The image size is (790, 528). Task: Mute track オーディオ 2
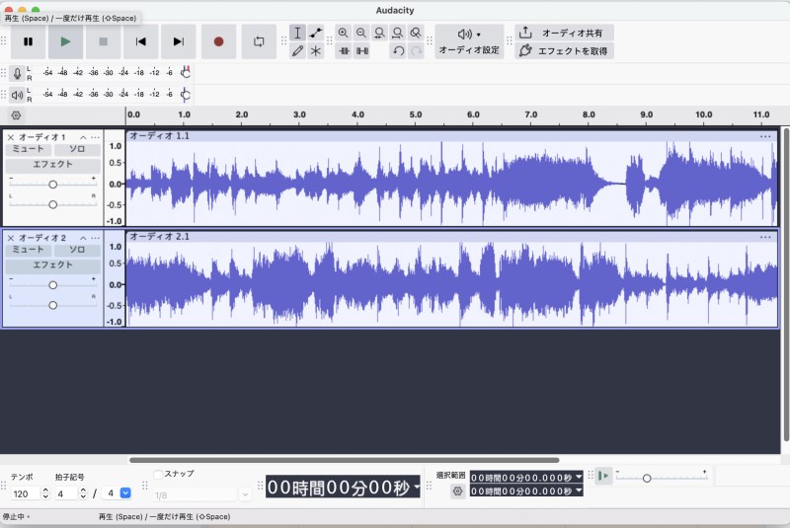pos(29,250)
